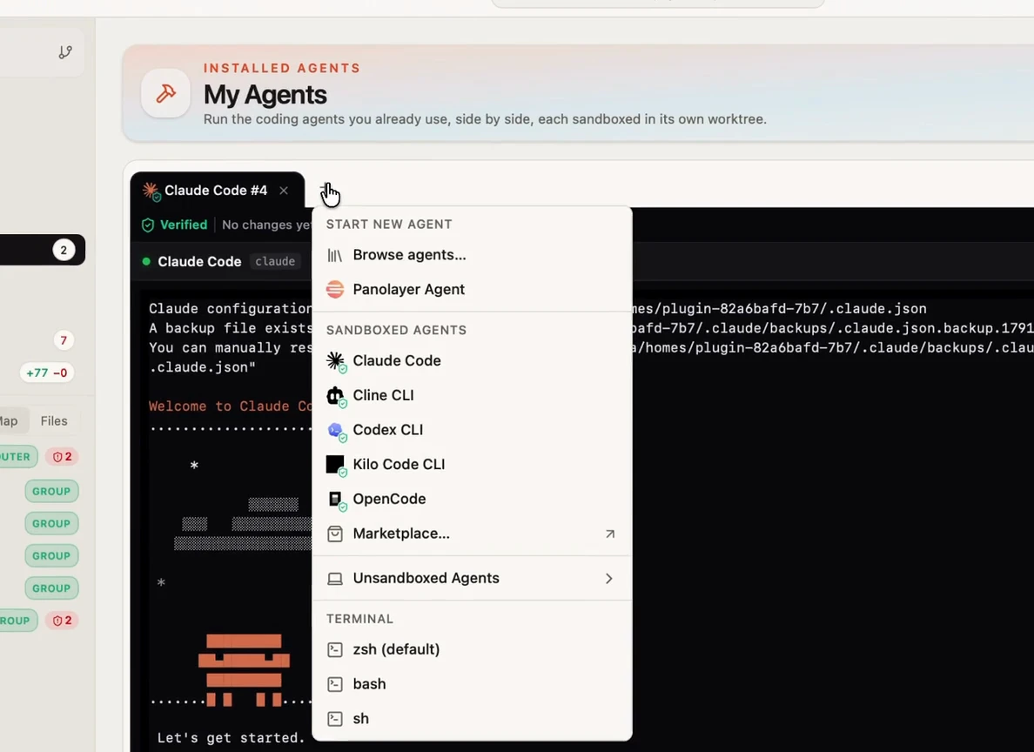
Task: Expand the Unsandboxed Agents submenu
Action: pos(472,579)
